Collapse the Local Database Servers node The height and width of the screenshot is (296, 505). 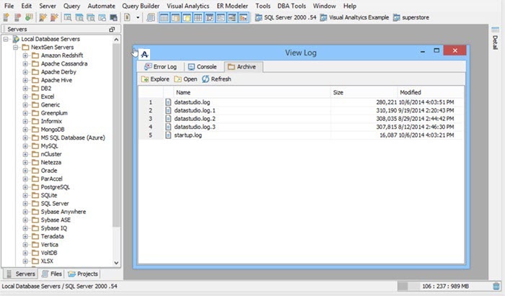[6, 39]
